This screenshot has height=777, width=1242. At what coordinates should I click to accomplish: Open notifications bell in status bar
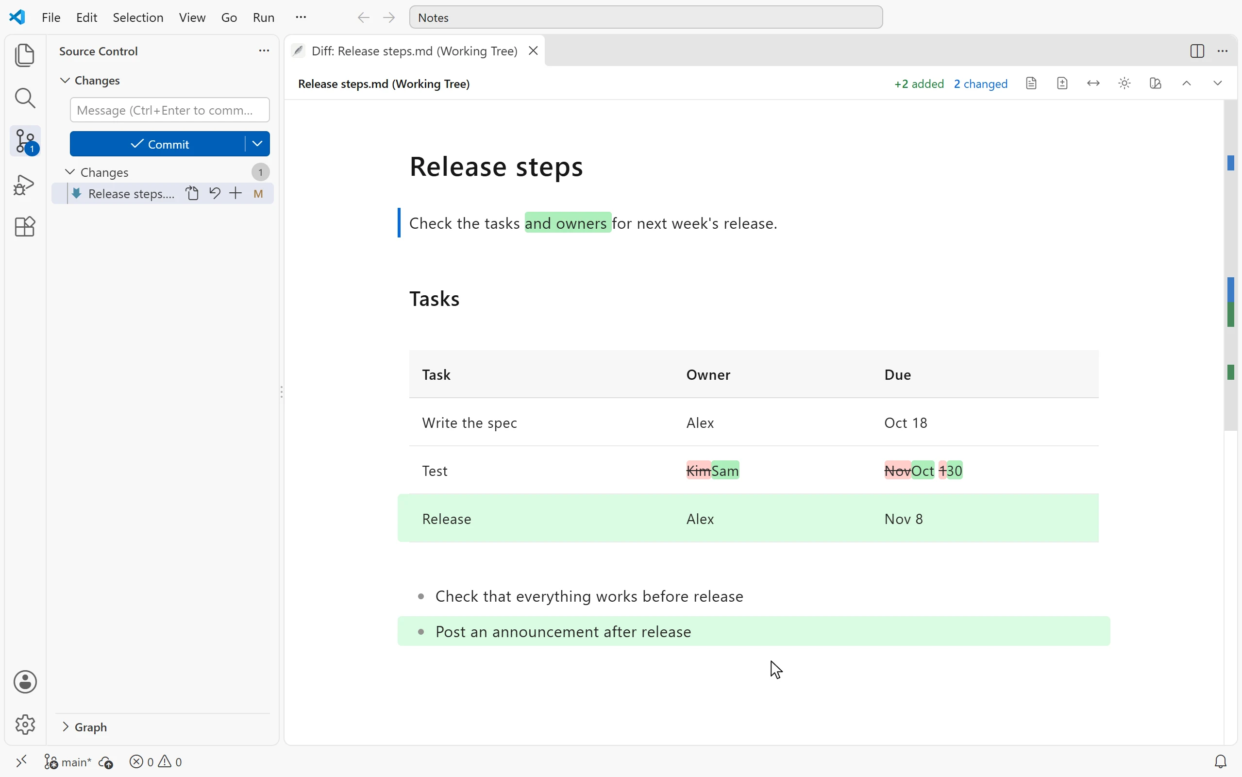(x=1221, y=761)
